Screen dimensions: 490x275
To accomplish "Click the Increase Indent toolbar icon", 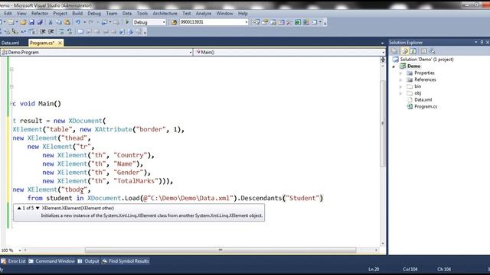I will (x=51, y=31).
